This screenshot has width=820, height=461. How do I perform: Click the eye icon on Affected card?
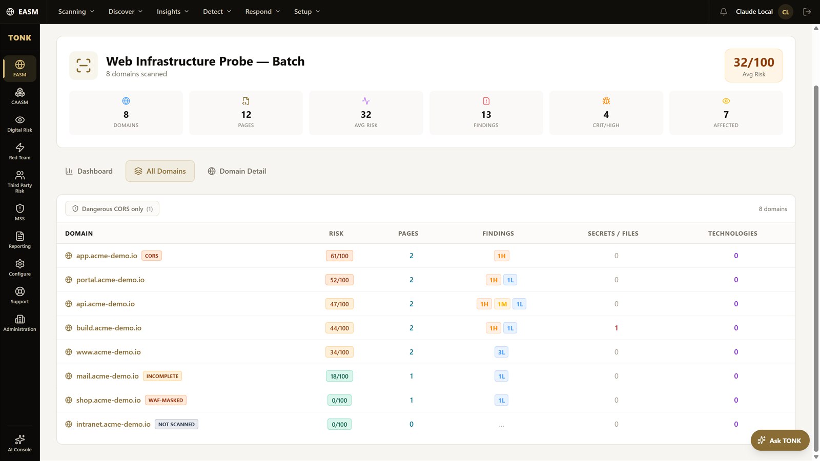coord(726,101)
